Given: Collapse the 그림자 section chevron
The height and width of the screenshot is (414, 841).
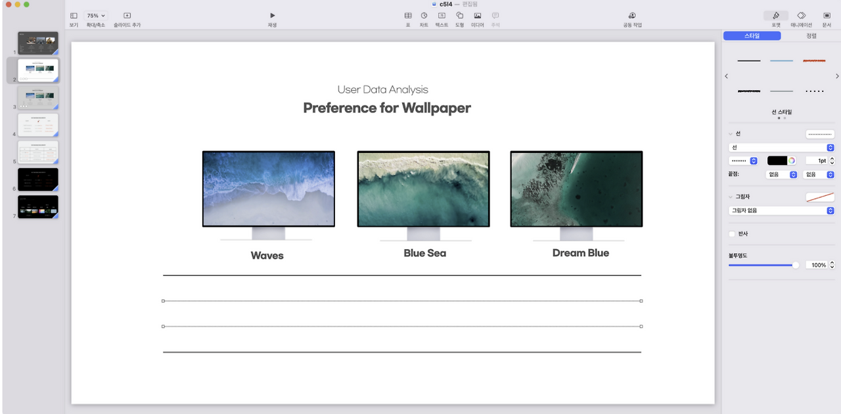Looking at the screenshot, I should [731, 196].
